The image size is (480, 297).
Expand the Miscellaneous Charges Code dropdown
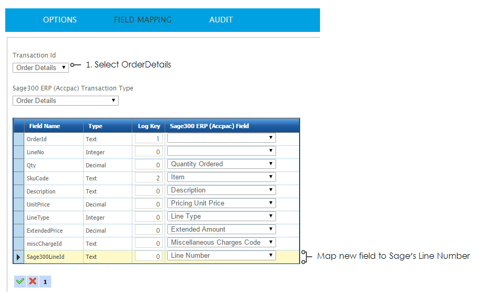(221, 243)
